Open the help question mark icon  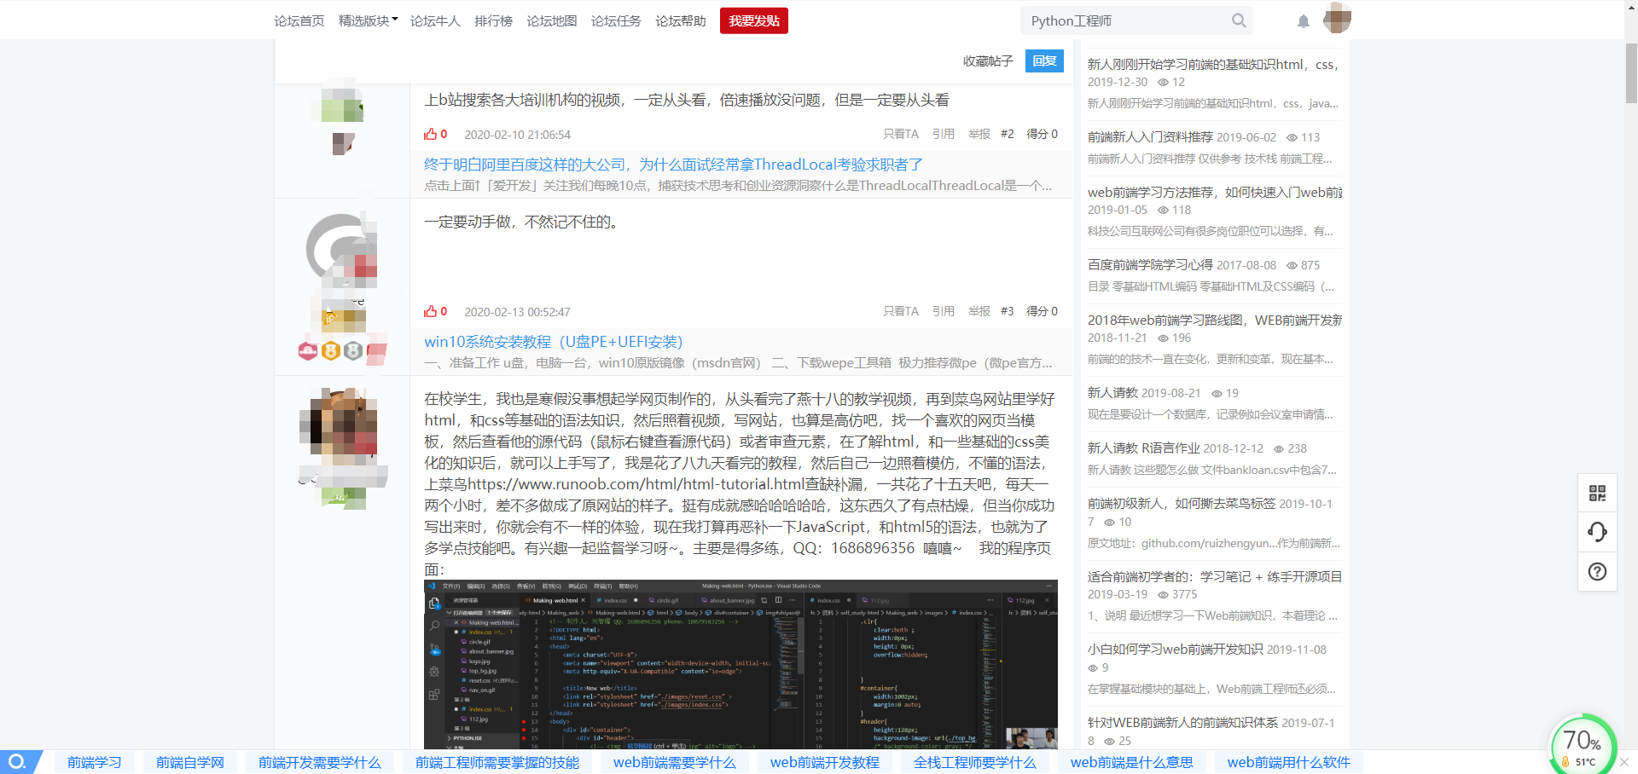(x=1596, y=571)
